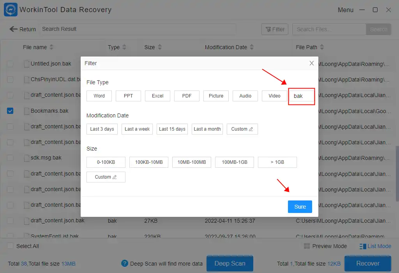Click the Deep Scan help icon
Viewport: 399px width, 273px height.
(x=125, y=263)
